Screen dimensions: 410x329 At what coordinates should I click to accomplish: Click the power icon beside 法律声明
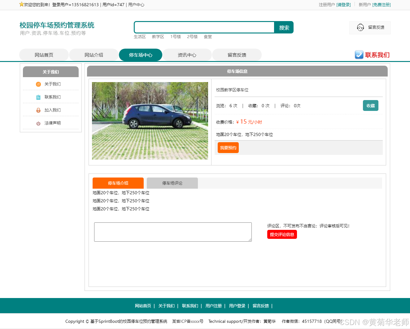pos(38,123)
